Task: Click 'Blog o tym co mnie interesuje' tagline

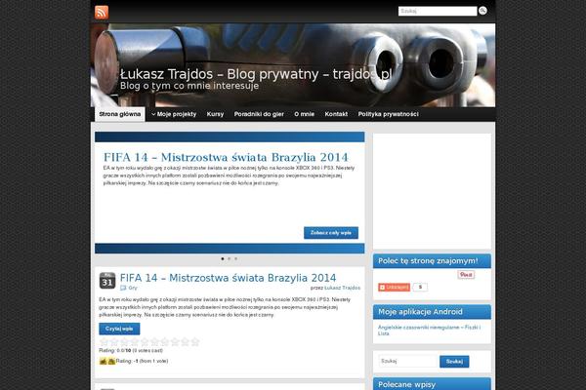Action: (189, 86)
